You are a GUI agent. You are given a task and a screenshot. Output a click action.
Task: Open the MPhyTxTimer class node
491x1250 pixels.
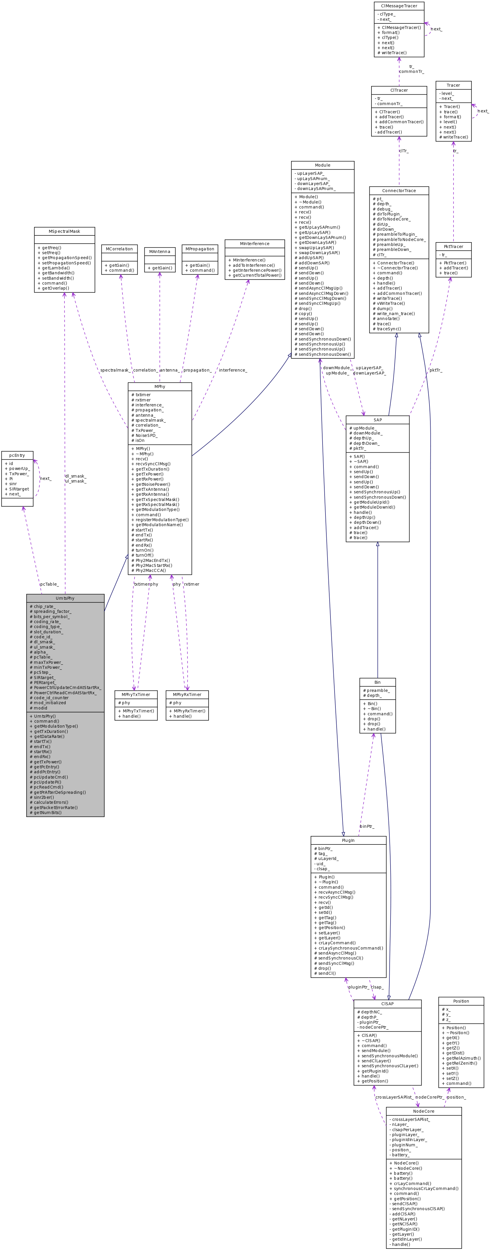pos(136,706)
